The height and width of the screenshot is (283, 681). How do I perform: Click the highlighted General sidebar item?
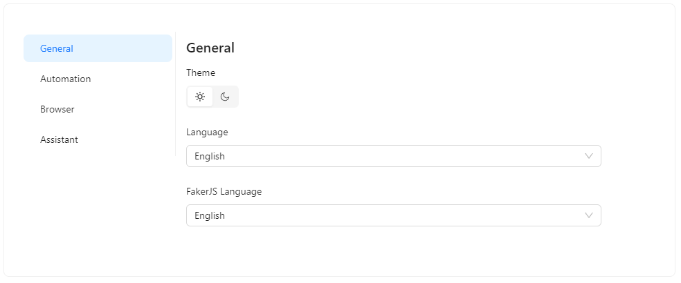(98, 48)
